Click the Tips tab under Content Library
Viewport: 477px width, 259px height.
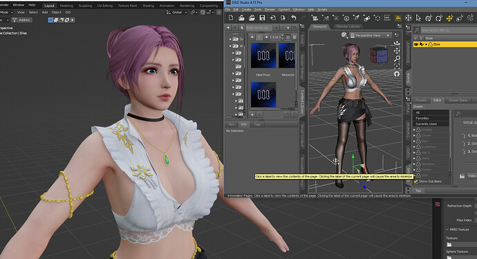(x=231, y=124)
